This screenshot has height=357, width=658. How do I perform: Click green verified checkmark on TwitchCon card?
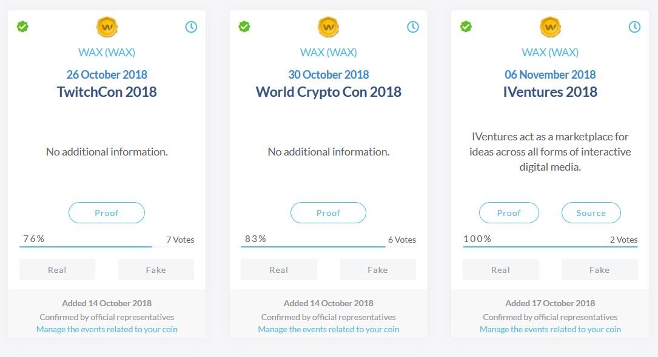click(22, 27)
